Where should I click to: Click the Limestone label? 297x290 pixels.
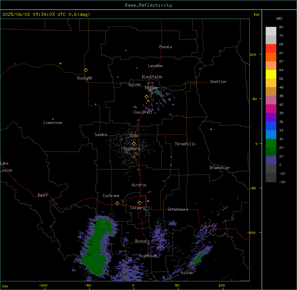pyautogui.click(x=53, y=123)
